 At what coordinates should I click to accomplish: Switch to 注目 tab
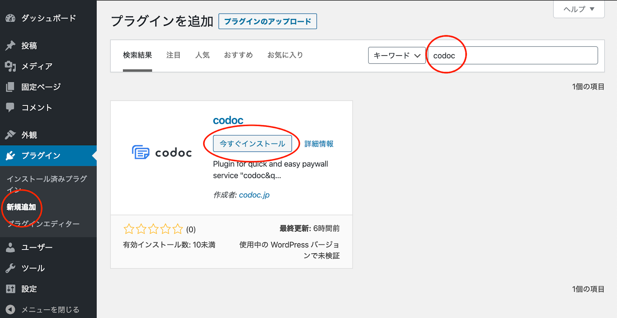point(173,55)
